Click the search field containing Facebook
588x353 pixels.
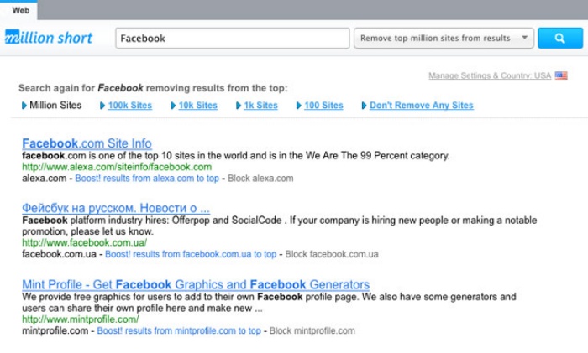click(x=233, y=39)
